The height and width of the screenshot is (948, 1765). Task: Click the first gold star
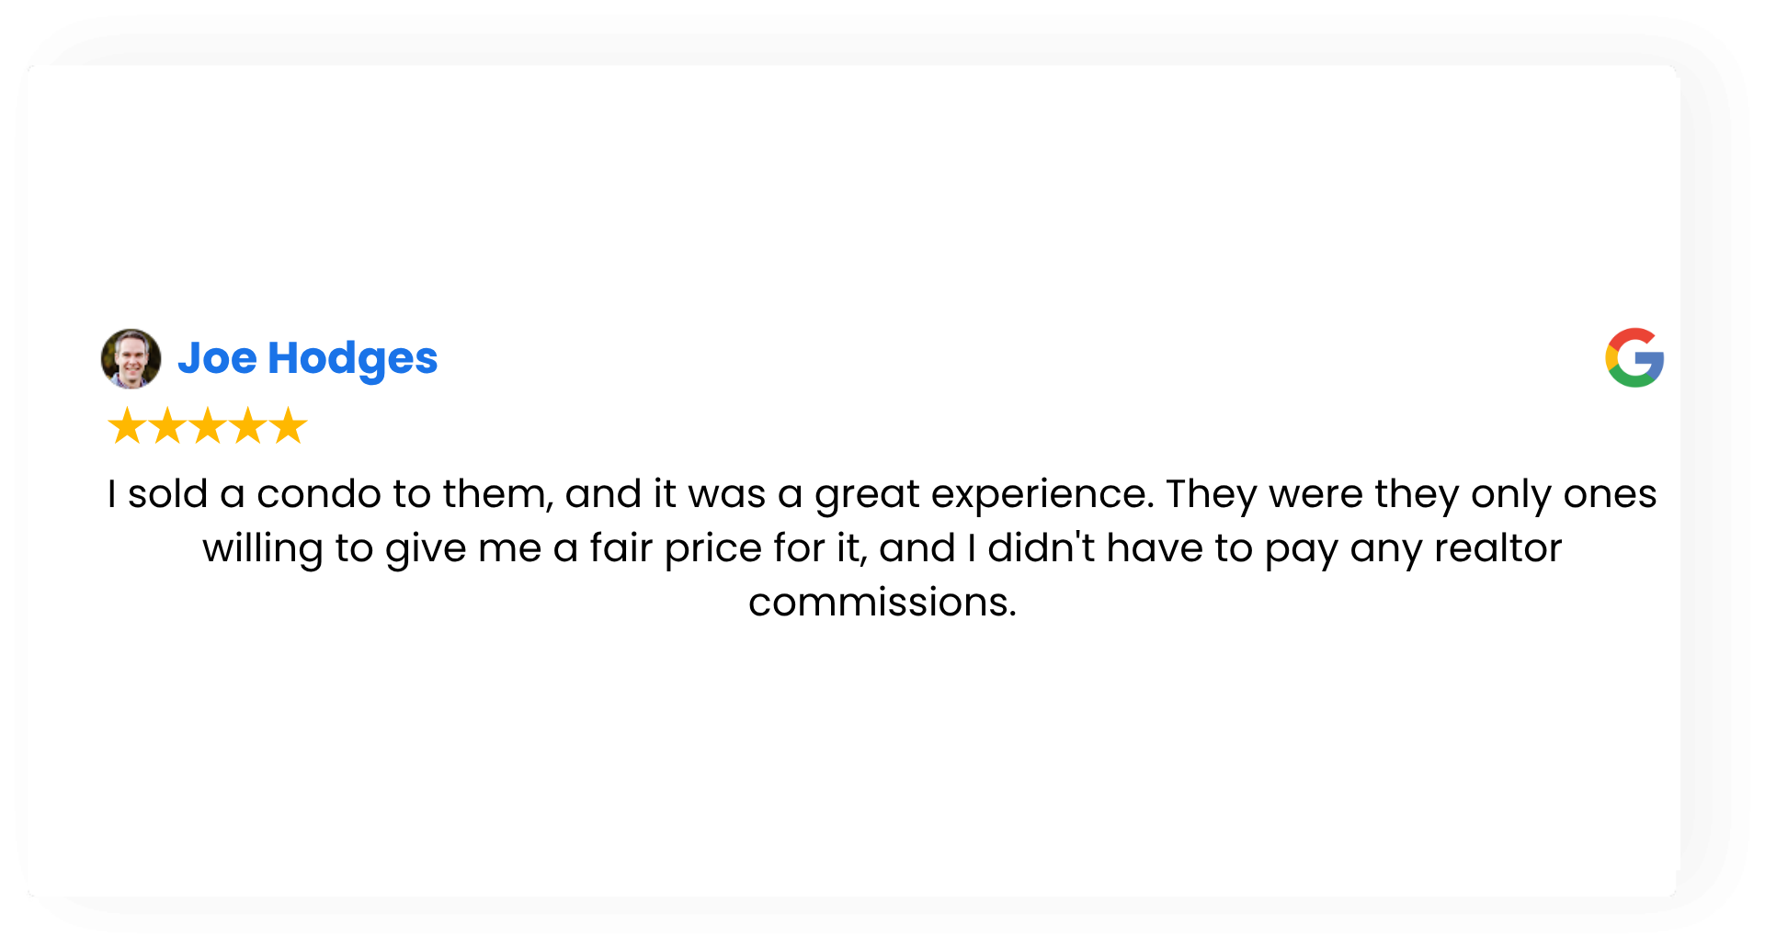click(127, 426)
